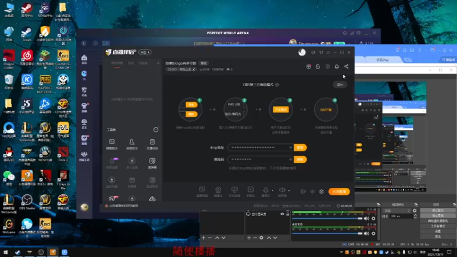Pop out the OBS scene transitions dock
The image size is (457, 257).
click(416, 204)
